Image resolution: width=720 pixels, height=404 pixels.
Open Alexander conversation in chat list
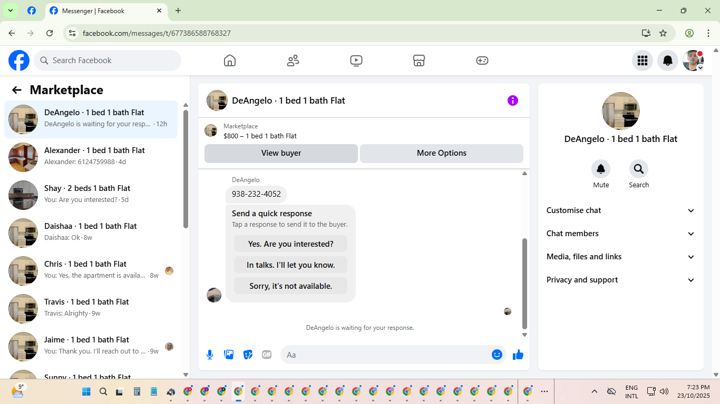pyautogui.click(x=91, y=157)
